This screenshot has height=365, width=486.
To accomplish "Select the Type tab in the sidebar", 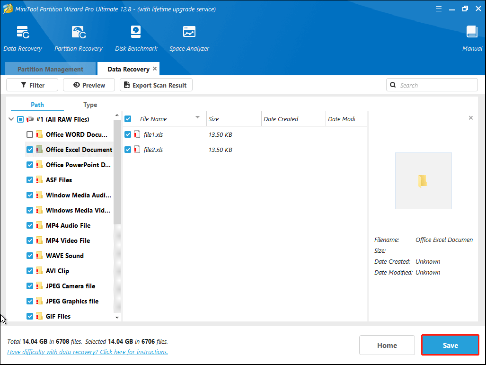I will tap(90, 105).
